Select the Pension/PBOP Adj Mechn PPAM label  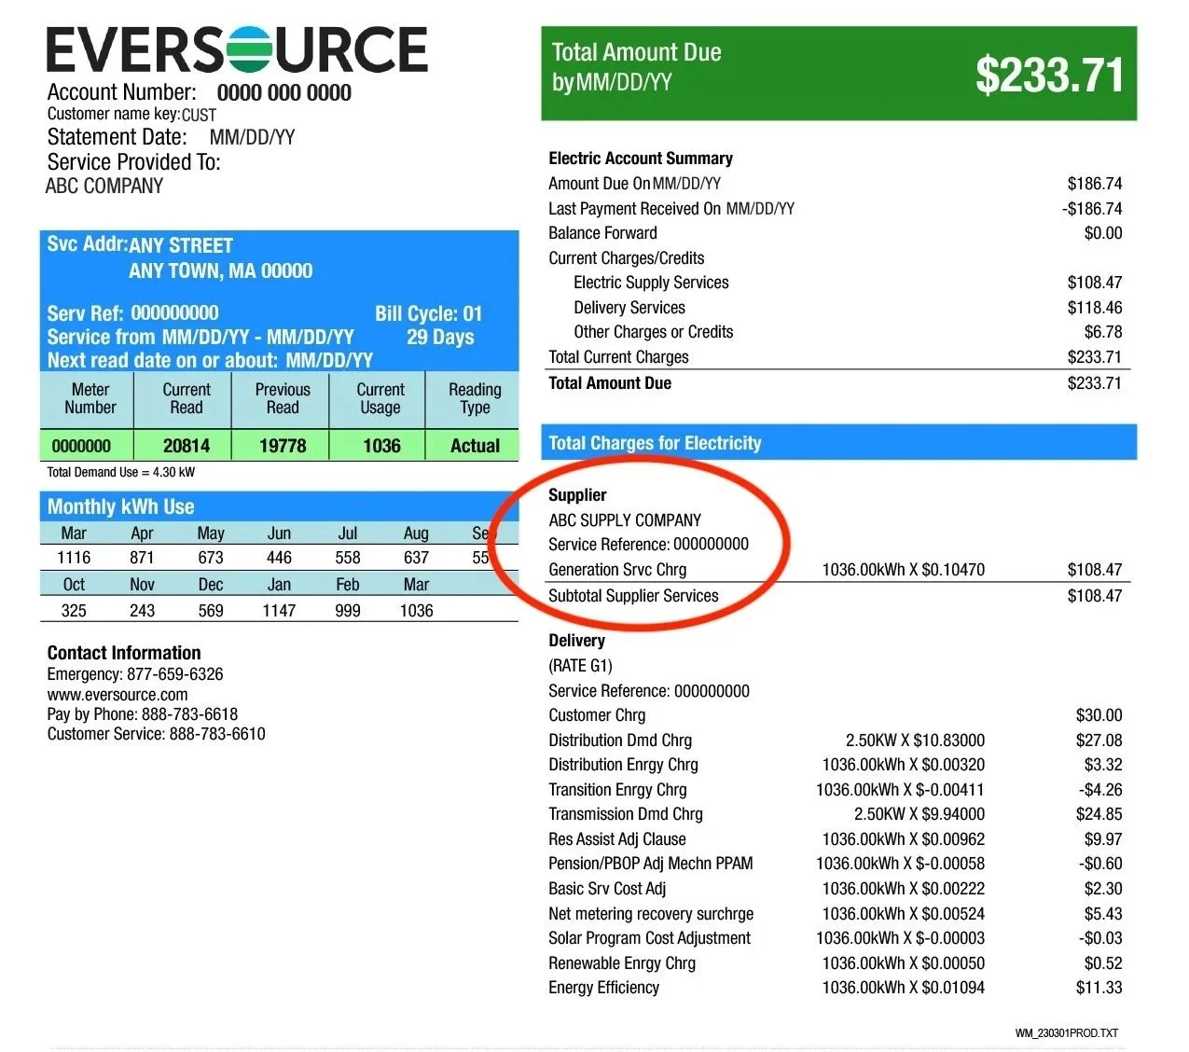(x=650, y=864)
